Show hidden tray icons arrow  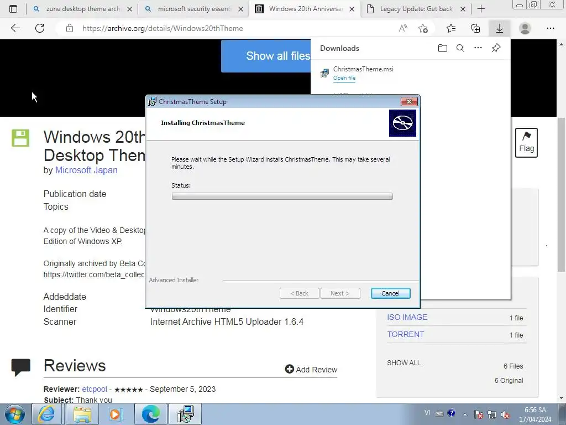[x=465, y=414]
